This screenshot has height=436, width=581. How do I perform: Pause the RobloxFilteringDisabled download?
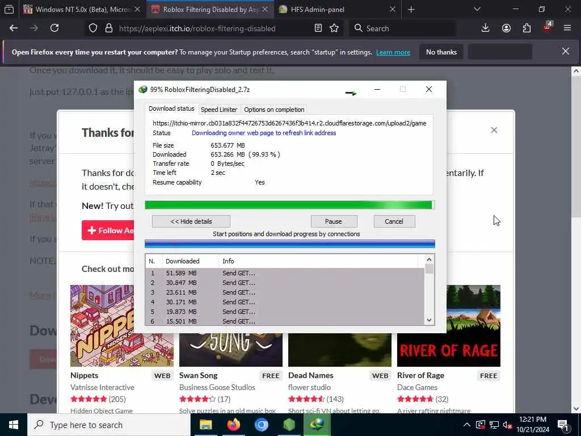coord(334,221)
